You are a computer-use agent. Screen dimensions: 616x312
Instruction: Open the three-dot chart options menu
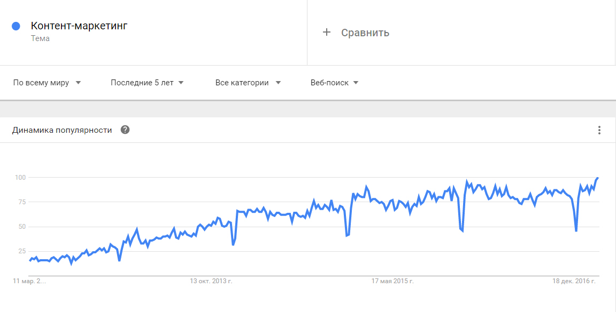tap(599, 130)
